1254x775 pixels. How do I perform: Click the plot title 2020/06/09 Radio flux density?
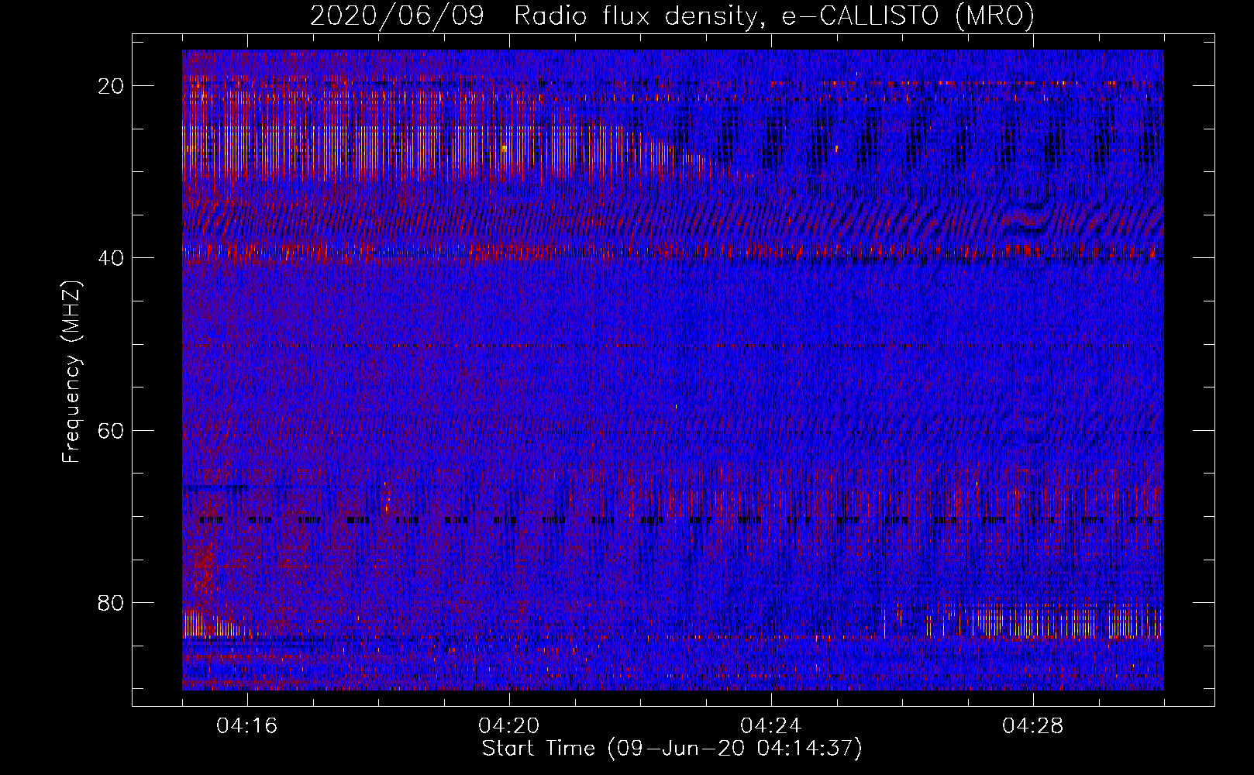coord(672,15)
